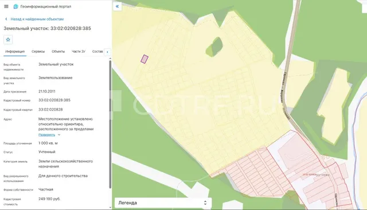Show more tabs with right arrow button
The width and height of the screenshot is (367, 210).
pyautogui.click(x=107, y=52)
